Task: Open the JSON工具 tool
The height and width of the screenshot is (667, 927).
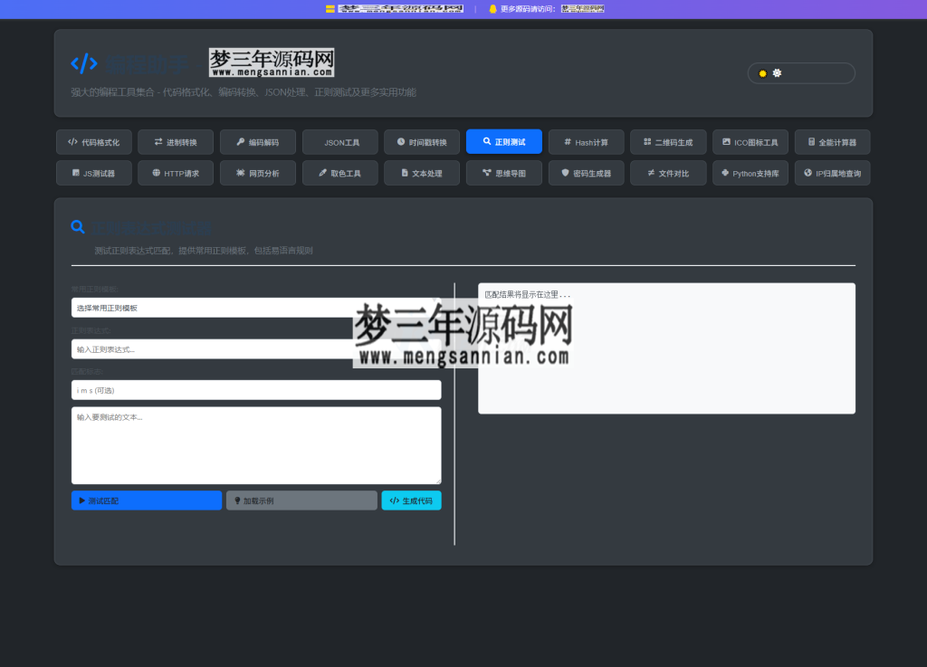Action: point(339,141)
